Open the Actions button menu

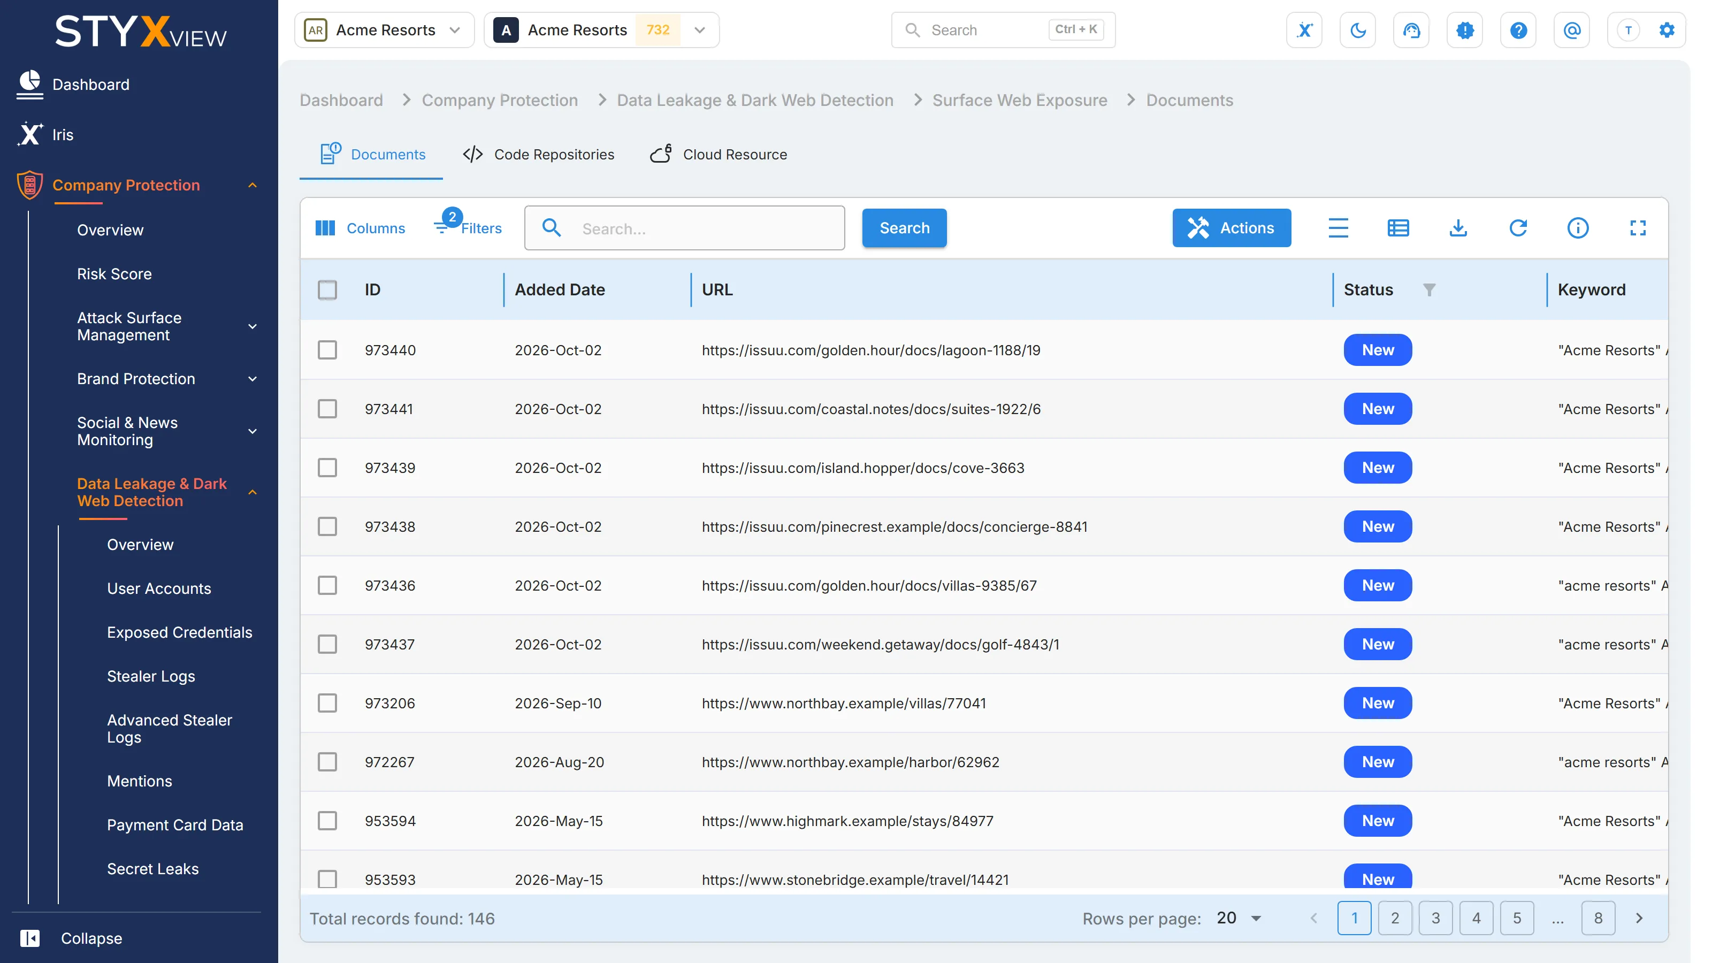pos(1231,228)
